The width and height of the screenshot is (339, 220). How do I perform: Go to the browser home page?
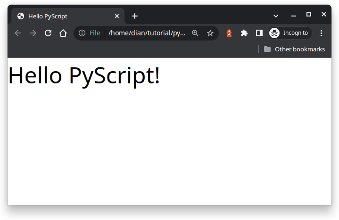[63, 33]
